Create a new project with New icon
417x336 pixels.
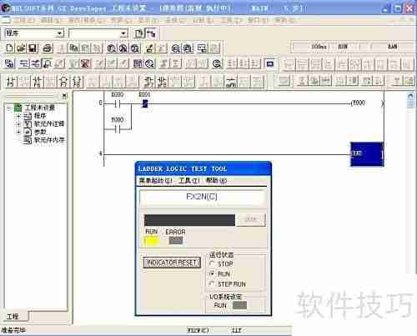[x=9, y=48]
